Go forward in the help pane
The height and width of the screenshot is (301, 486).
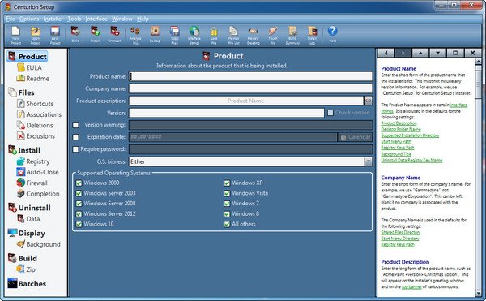point(403,53)
